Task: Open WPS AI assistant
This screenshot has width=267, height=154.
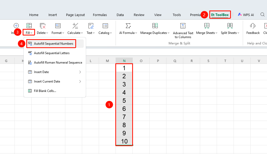Action: coord(246,15)
